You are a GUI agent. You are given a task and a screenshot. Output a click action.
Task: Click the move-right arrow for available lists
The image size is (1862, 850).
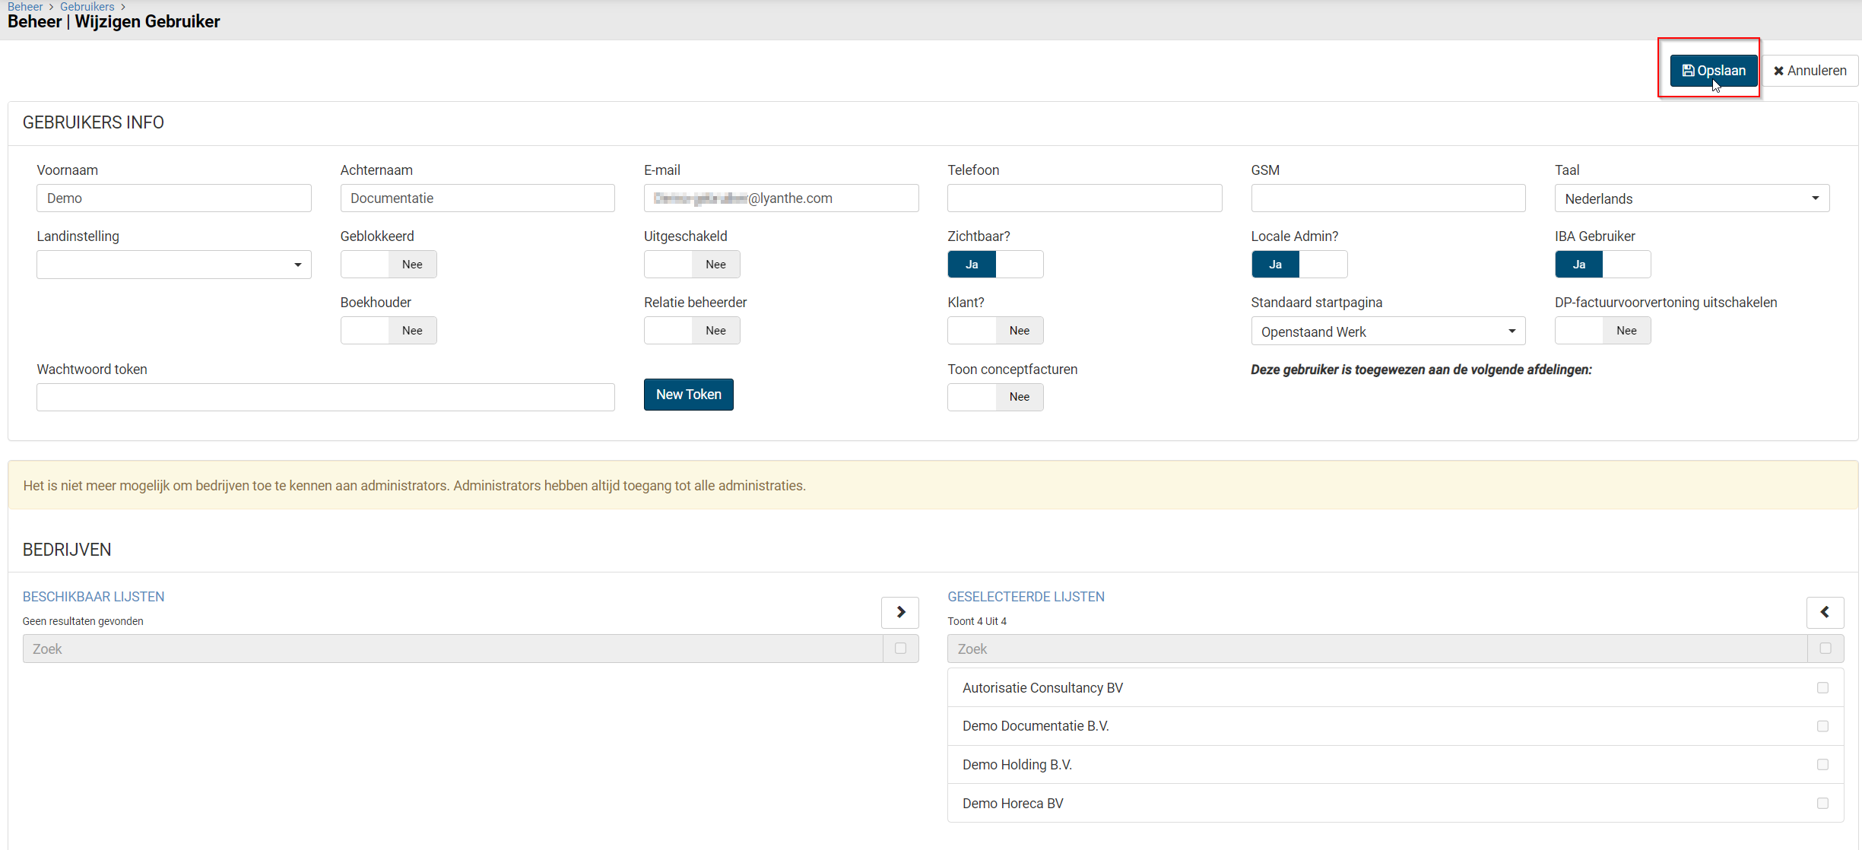[x=900, y=612]
